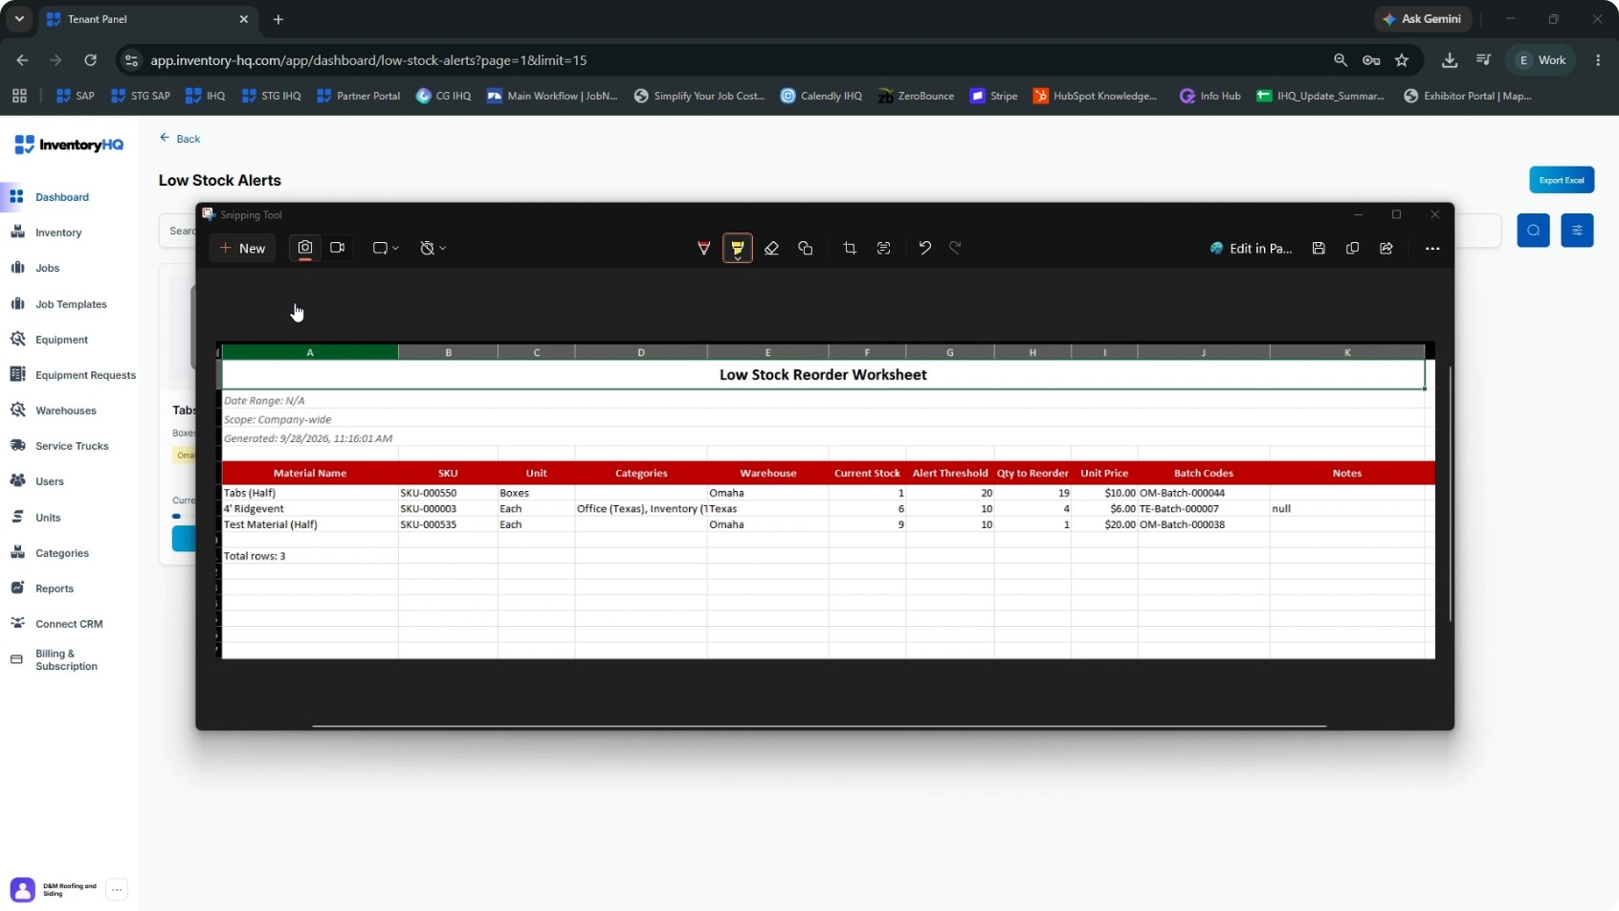The height and width of the screenshot is (911, 1619).
Task: Open Billing & Subscription in sidebar
Action: (x=66, y=660)
